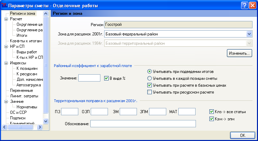Click the OK button

click(x=242, y=135)
